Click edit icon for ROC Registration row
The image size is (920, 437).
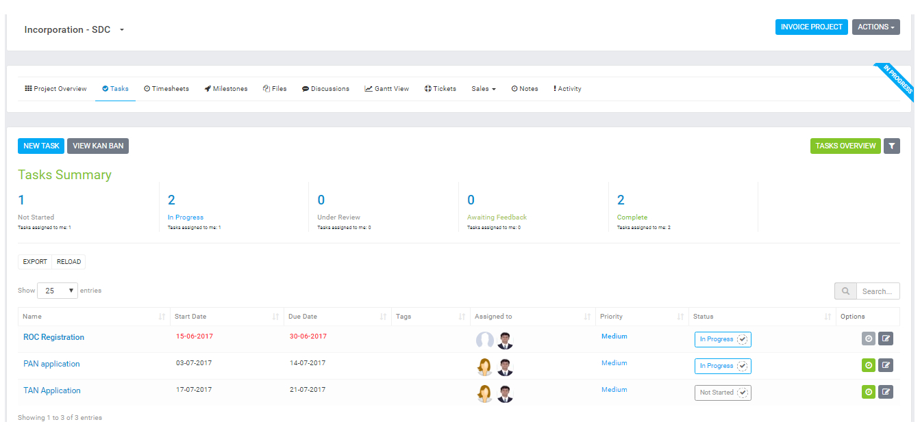[886, 339]
